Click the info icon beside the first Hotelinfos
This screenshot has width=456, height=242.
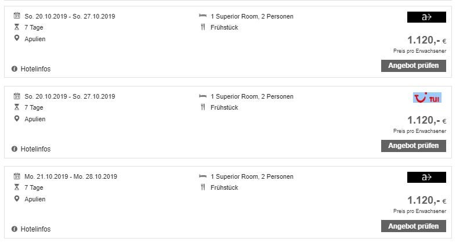point(15,69)
